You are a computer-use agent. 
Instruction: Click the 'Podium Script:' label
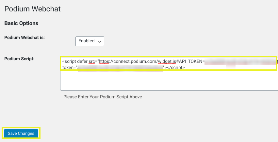point(19,59)
